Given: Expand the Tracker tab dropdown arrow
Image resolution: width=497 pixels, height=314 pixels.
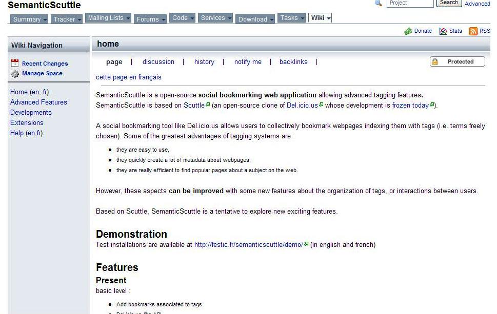Looking at the screenshot, I should pyautogui.click(x=79, y=19).
